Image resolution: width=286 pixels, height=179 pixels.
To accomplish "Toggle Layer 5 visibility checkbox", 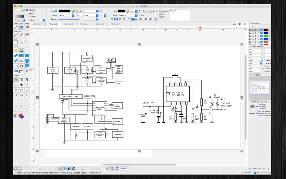I will (x=261, y=36).
